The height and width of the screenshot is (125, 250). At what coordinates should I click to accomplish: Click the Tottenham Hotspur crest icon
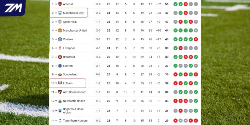[60, 121]
